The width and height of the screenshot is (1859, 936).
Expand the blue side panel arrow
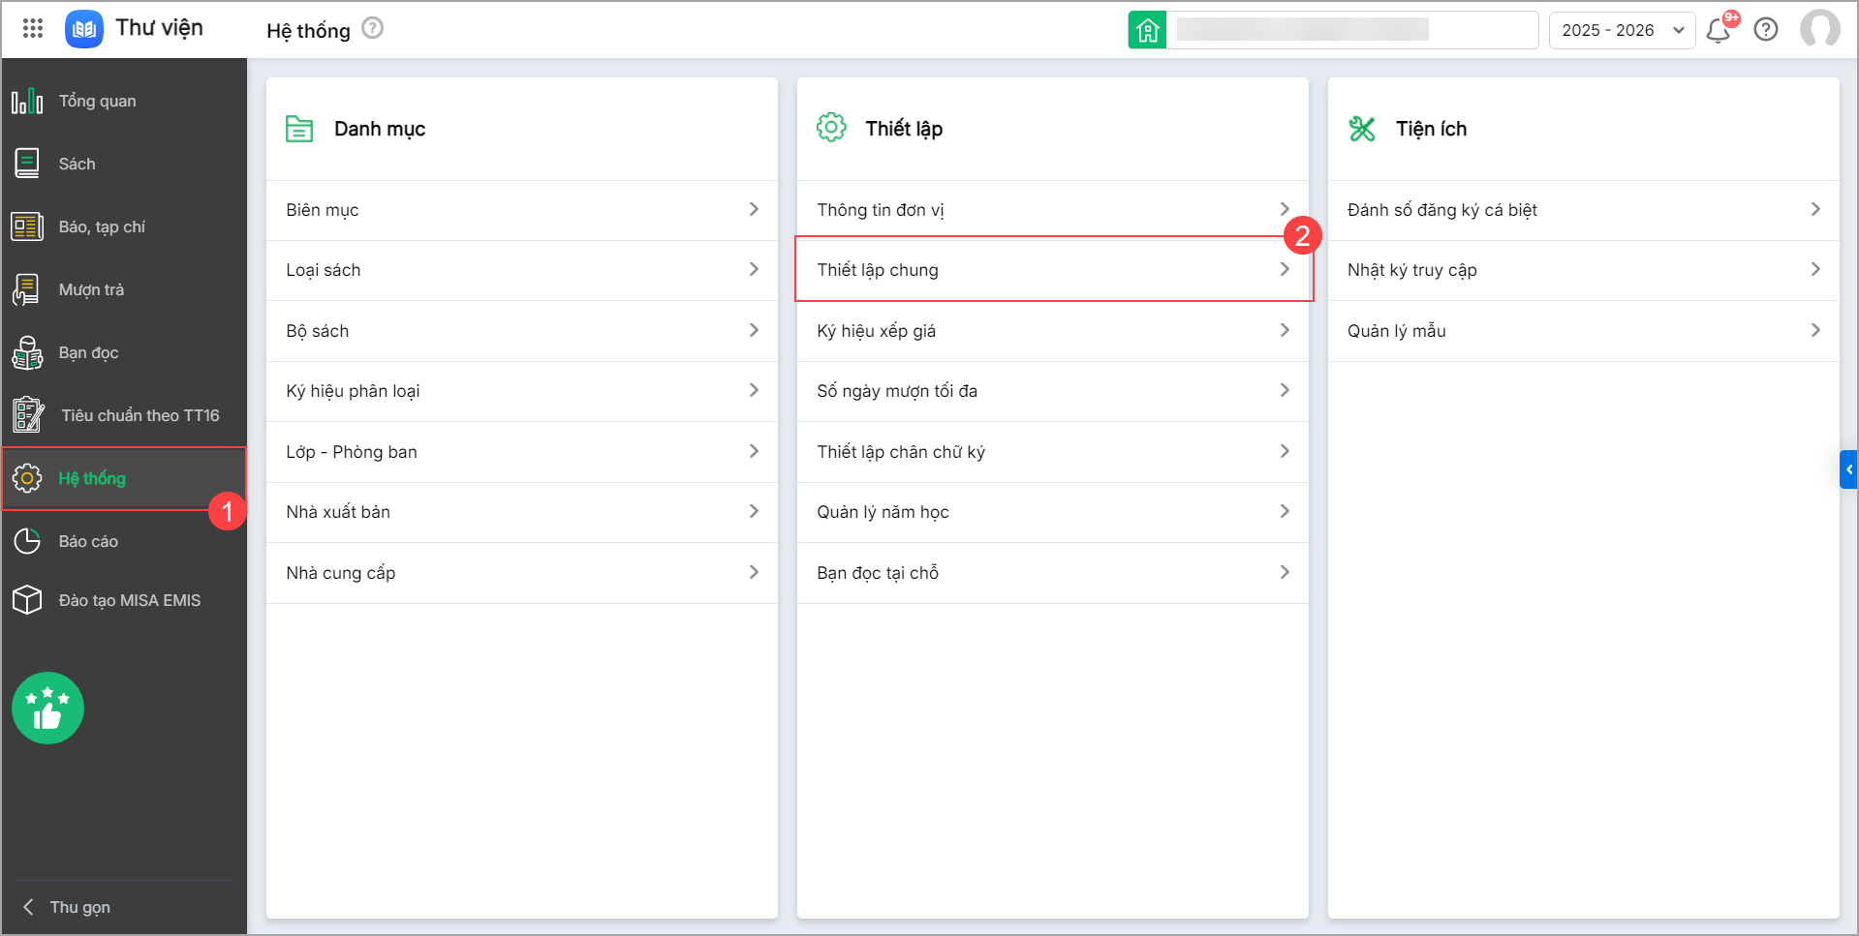pyautogui.click(x=1848, y=469)
